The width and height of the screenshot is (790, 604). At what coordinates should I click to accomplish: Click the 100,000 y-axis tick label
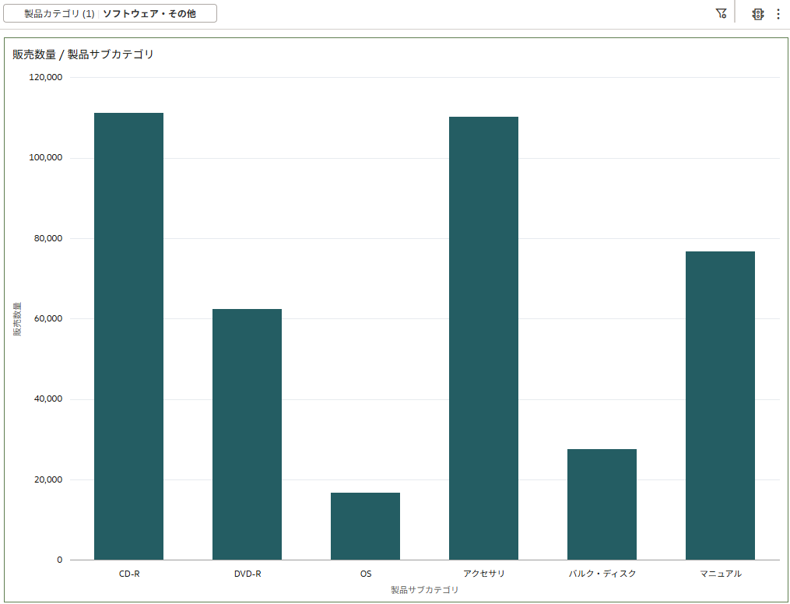coord(46,158)
